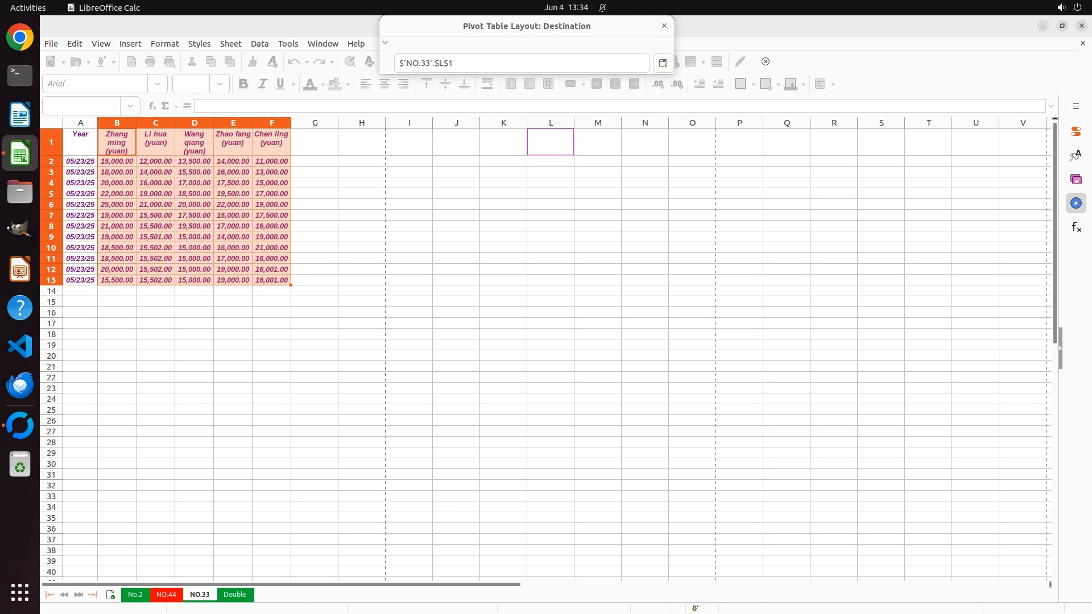Open the Name Box dropdown arrow
Screen dimensions: 1092x614
(x=130, y=106)
